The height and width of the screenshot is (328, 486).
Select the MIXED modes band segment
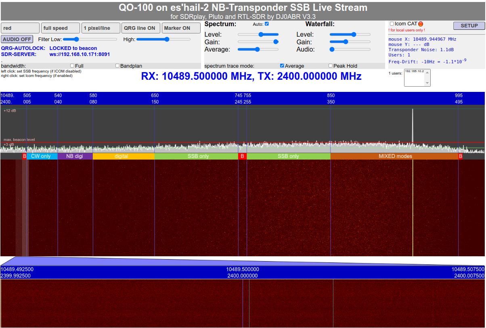395,156
